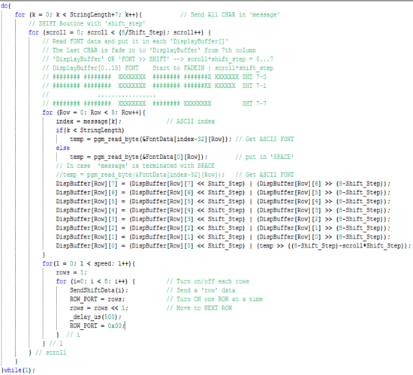Click line assigning 'DispBuffer[Row][7]'
413x375 pixels.
[223, 184]
